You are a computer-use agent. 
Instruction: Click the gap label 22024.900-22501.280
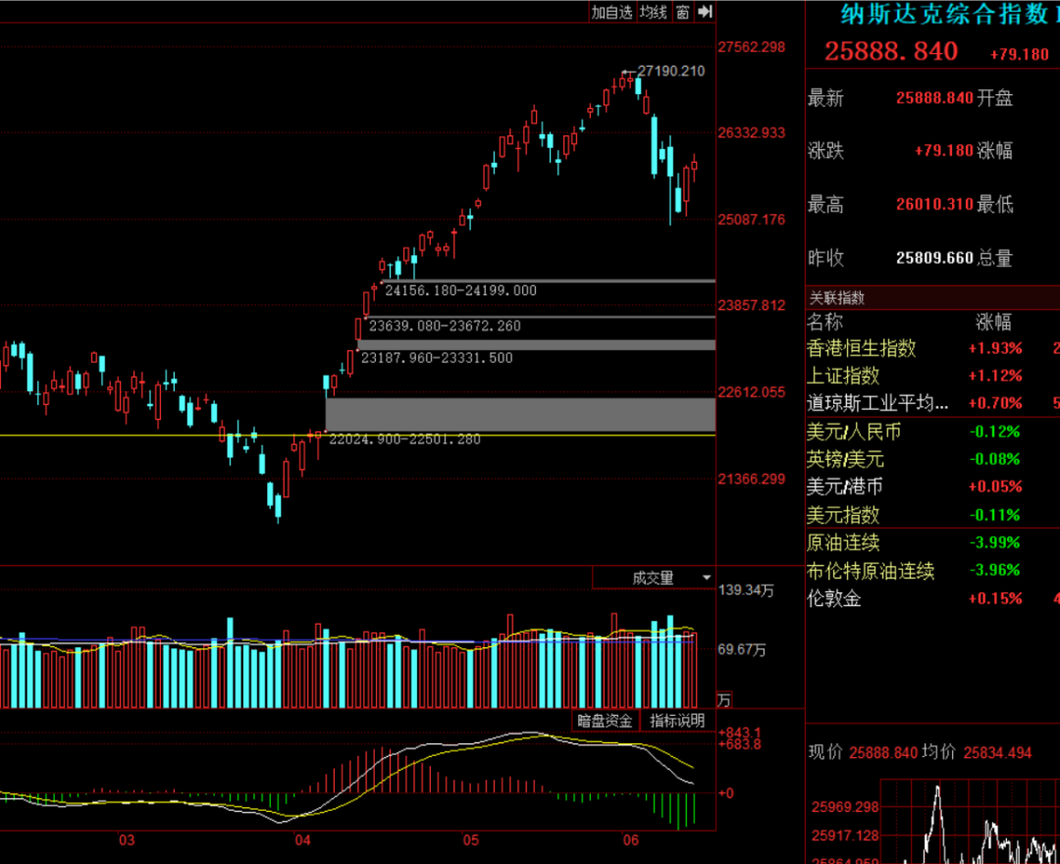[404, 439]
